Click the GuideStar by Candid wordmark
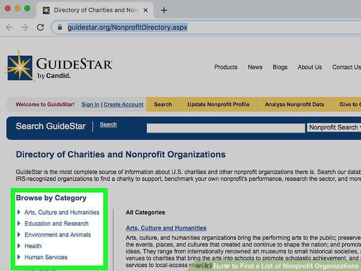 click(74, 68)
